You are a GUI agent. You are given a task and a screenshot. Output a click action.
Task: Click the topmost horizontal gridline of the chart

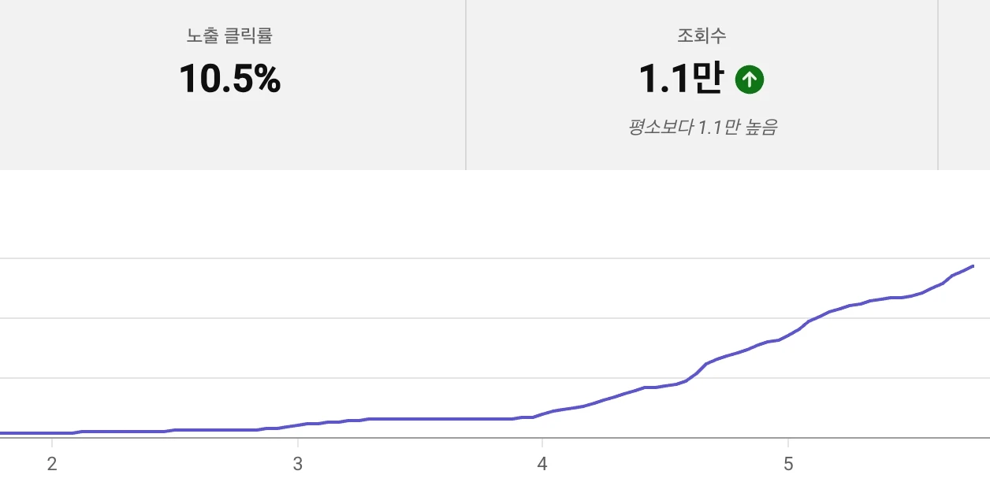coord(495,258)
